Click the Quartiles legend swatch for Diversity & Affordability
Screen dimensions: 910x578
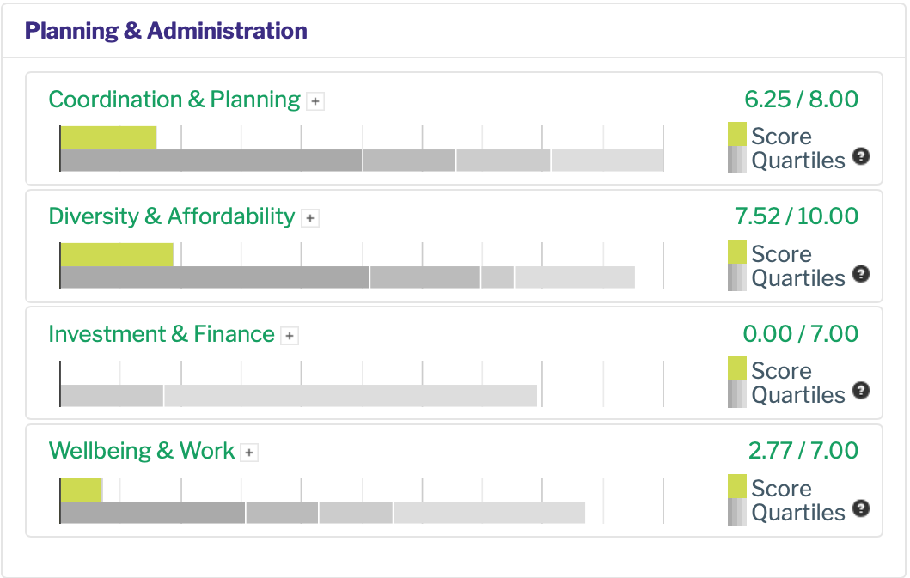[735, 277]
